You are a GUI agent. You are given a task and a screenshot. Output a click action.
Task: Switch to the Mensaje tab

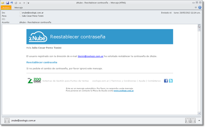[19, 7]
